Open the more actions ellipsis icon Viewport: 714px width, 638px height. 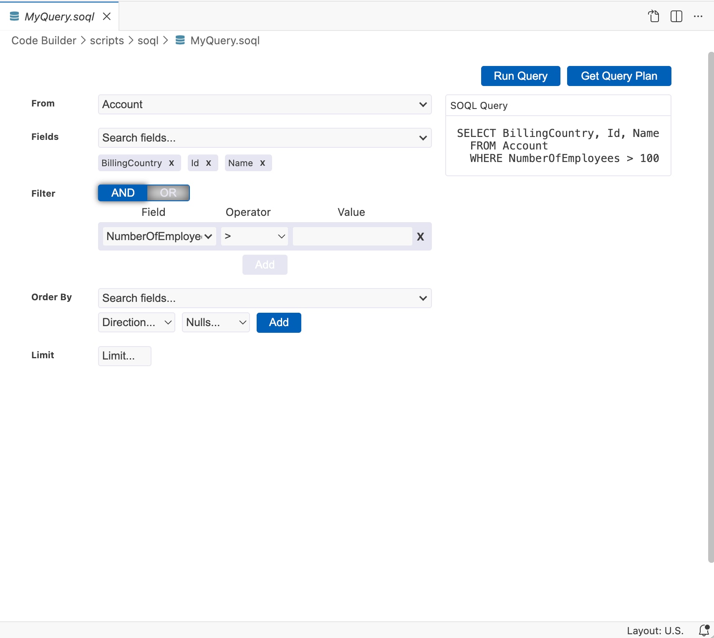pyautogui.click(x=699, y=16)
